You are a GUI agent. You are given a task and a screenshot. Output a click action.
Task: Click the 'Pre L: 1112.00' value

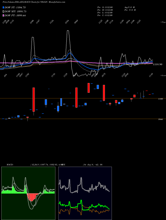tap(105, 13)
